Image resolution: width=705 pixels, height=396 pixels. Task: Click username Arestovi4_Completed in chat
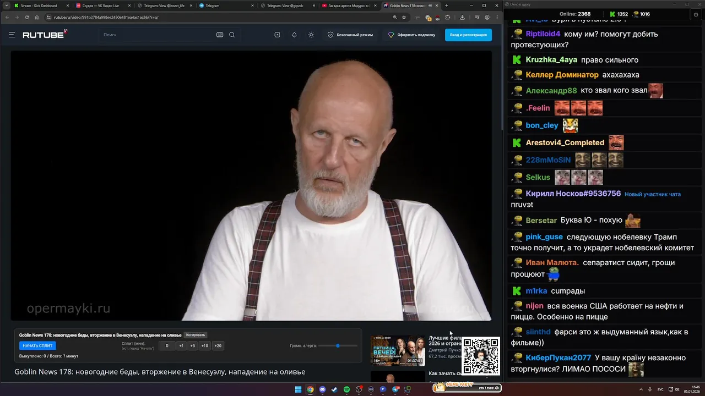click(565, 142)
